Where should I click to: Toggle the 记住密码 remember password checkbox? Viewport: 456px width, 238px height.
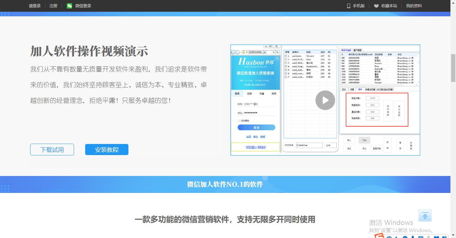(239, 120)
